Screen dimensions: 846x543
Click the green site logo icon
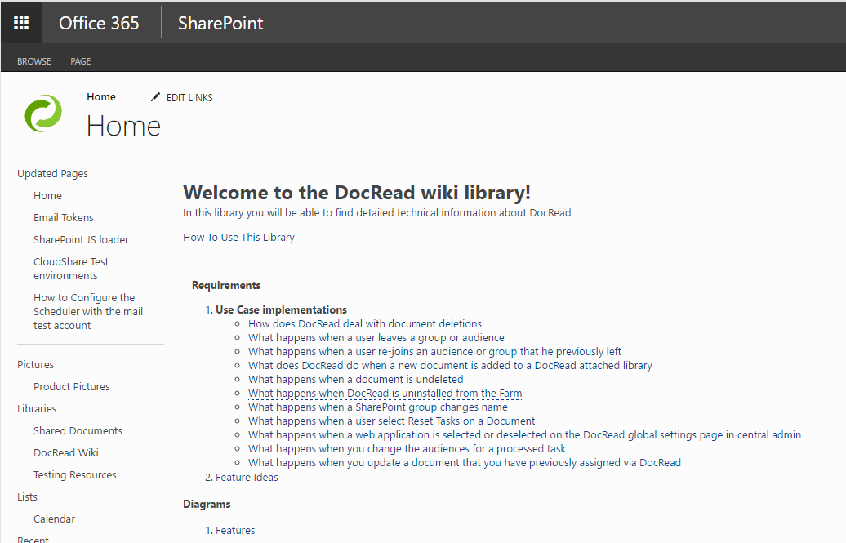pos(42,113)
